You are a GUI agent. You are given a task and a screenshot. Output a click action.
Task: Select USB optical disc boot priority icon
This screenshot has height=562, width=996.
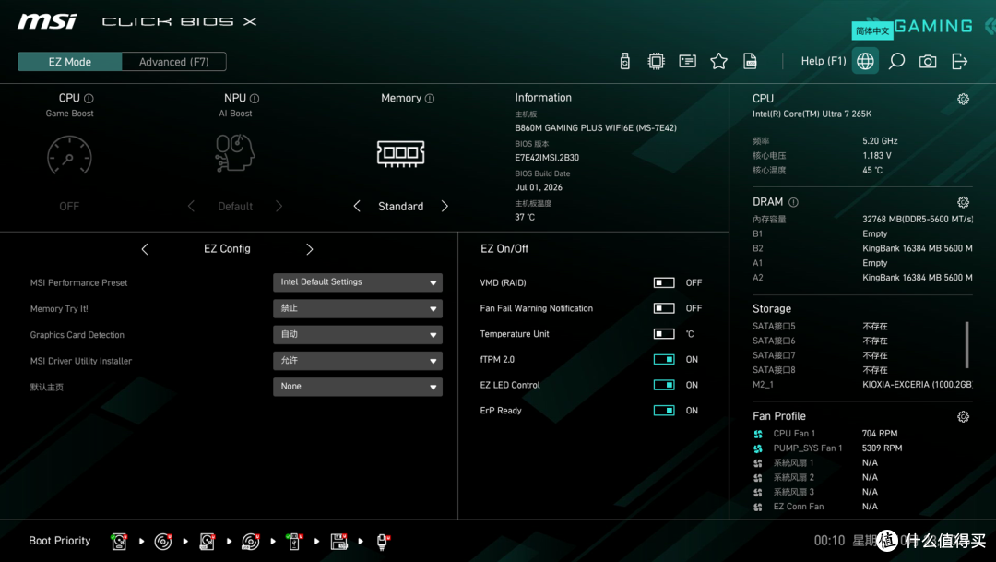pyautogui.click(x=251, y=541)
